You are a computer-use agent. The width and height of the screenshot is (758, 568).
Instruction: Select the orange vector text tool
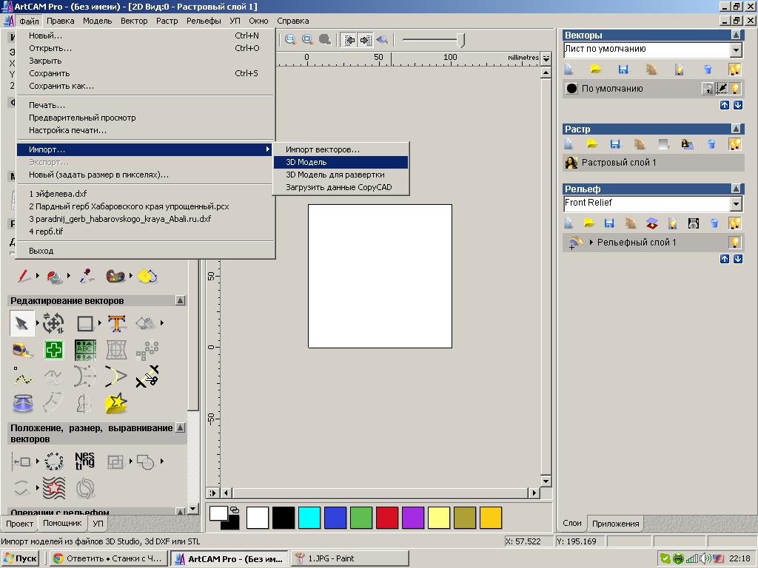click(x=116, y=323)
